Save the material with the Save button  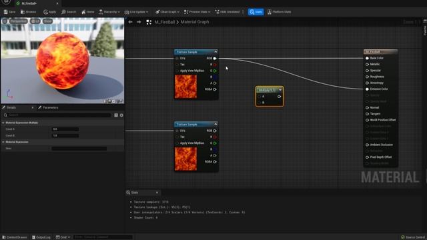click(x=9, y=12)
